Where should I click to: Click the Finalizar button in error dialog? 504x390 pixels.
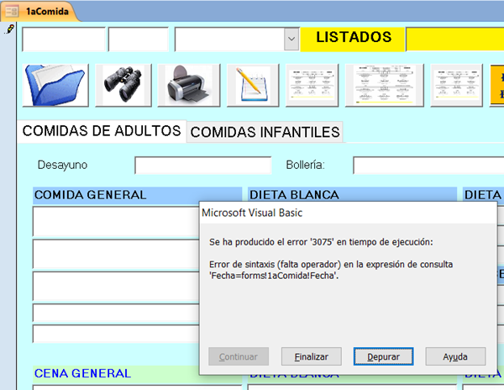click(311, 356)
